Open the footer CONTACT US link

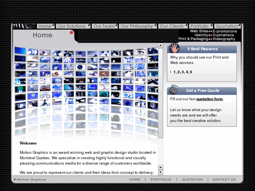tap(224, 180)
